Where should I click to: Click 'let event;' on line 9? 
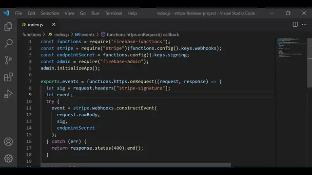[59, 95]
